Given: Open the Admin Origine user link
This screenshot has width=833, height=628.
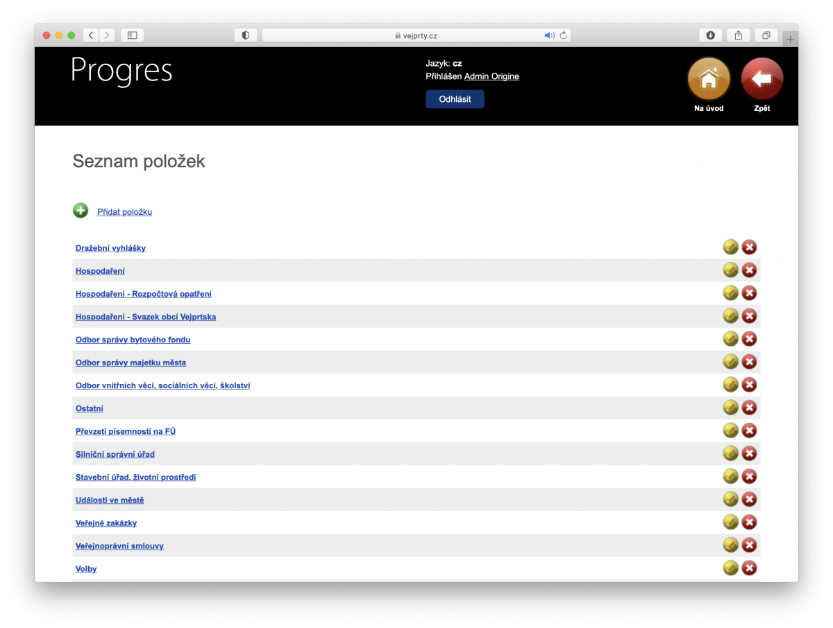Looking at the screenshot, I should [x=491, y=76].
